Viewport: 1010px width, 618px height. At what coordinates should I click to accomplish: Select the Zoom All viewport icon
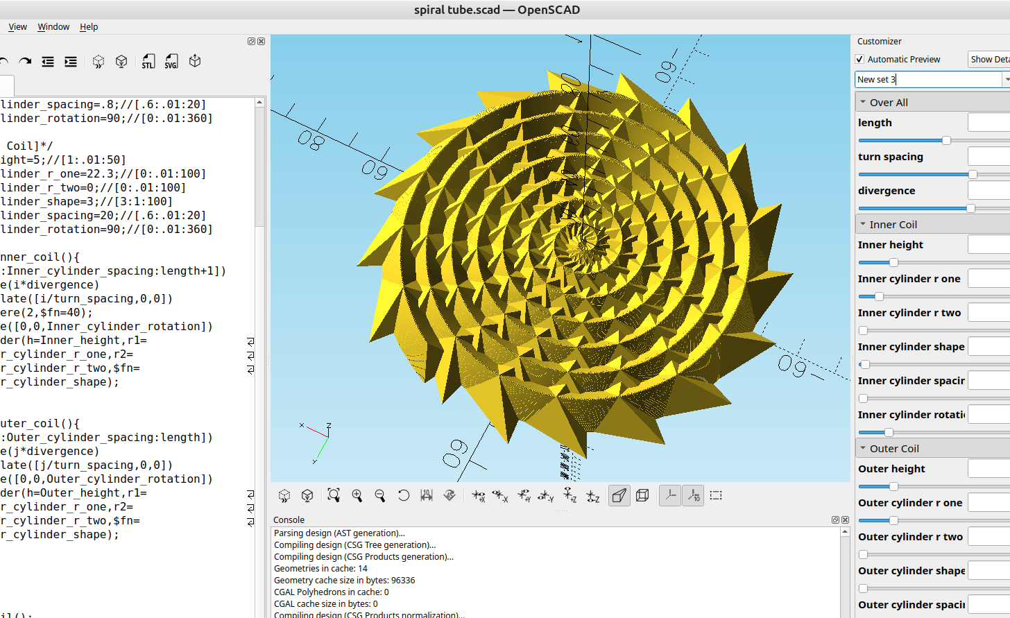tap(334, 495)
